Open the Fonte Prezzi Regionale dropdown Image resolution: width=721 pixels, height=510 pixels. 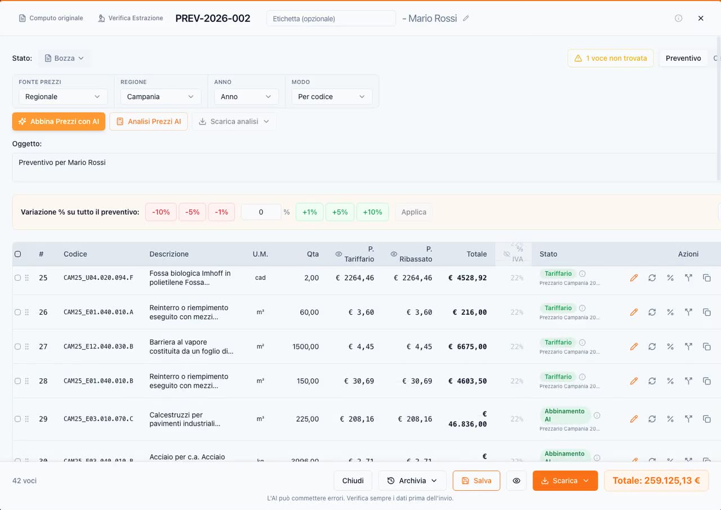[63, 97]
